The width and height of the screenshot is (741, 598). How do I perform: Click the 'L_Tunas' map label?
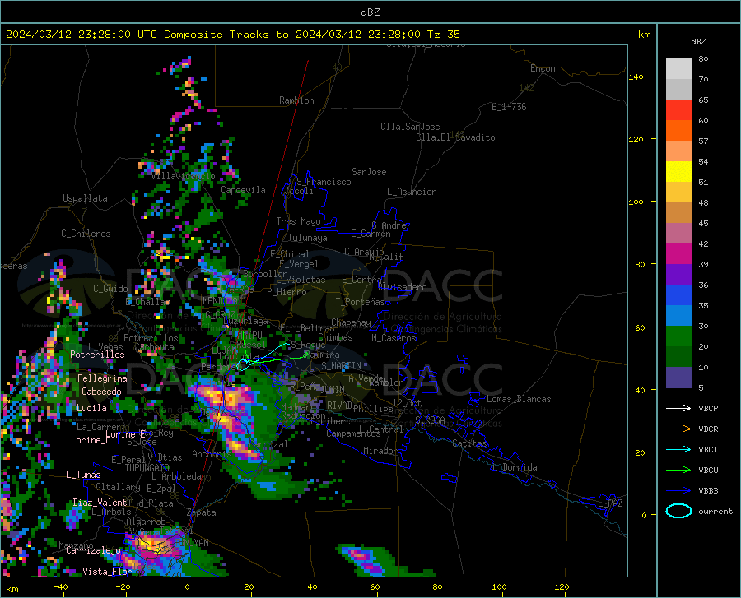tap(83, 475)
